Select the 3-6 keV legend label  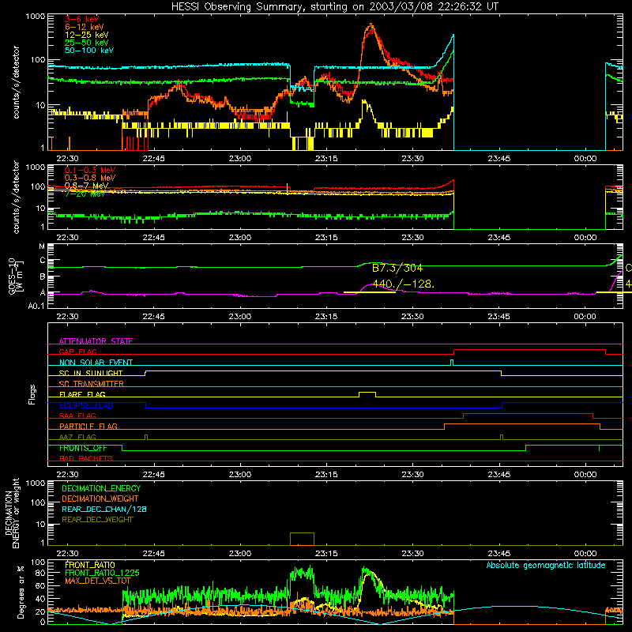82,19
